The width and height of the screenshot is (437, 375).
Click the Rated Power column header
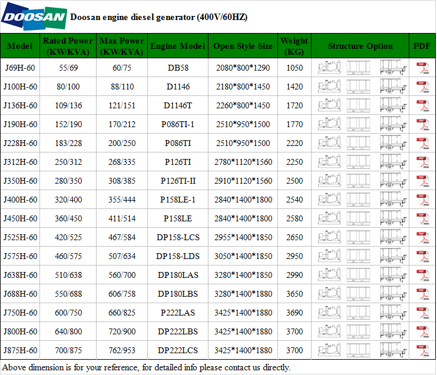68,46
